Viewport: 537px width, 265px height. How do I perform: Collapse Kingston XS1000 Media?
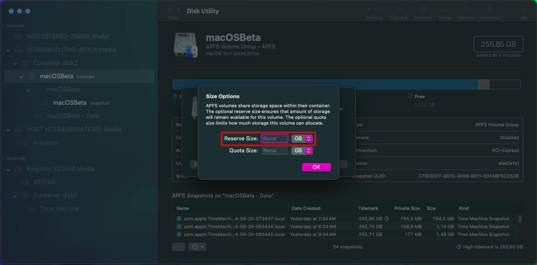[8, 169]
